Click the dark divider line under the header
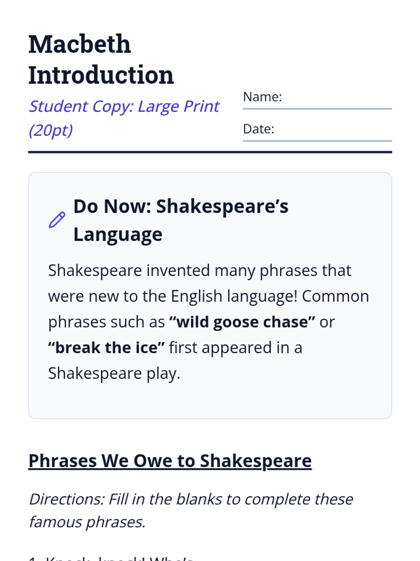Image resolution: width=420 pixels, height=561 pixels. click(x=210, y=152)
